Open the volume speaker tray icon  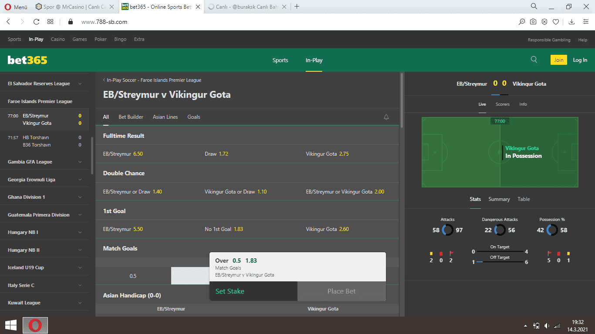(547, 325)
